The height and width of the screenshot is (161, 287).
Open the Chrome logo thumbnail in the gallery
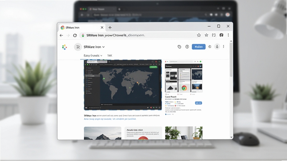tap(184, 86)
